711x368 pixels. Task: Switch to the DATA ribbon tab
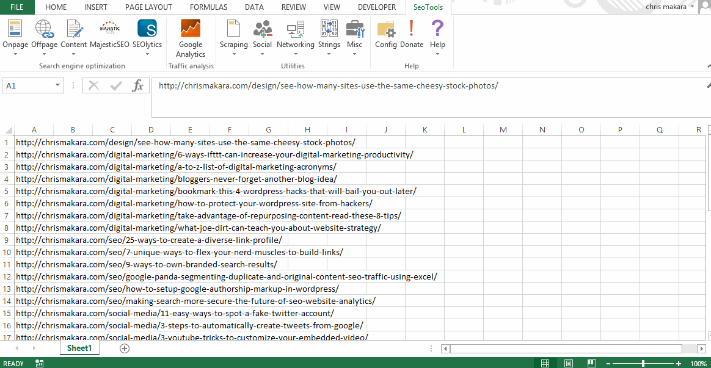254,7
